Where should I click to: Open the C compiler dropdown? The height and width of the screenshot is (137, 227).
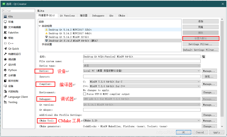coord(145,82)
